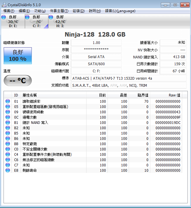Open the 檔案(F) menu

pyautogui.click(x=9, y=11)
